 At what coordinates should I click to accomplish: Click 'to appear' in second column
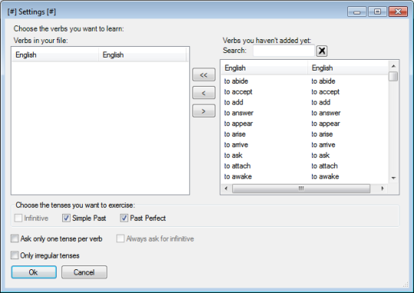(326, 123)
